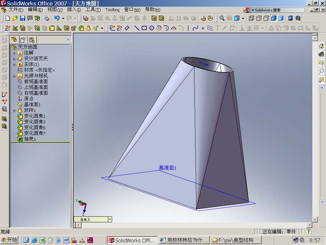Select the Spline sketch tool
Viewport: 326px width, 245px height.
point(195,28)
